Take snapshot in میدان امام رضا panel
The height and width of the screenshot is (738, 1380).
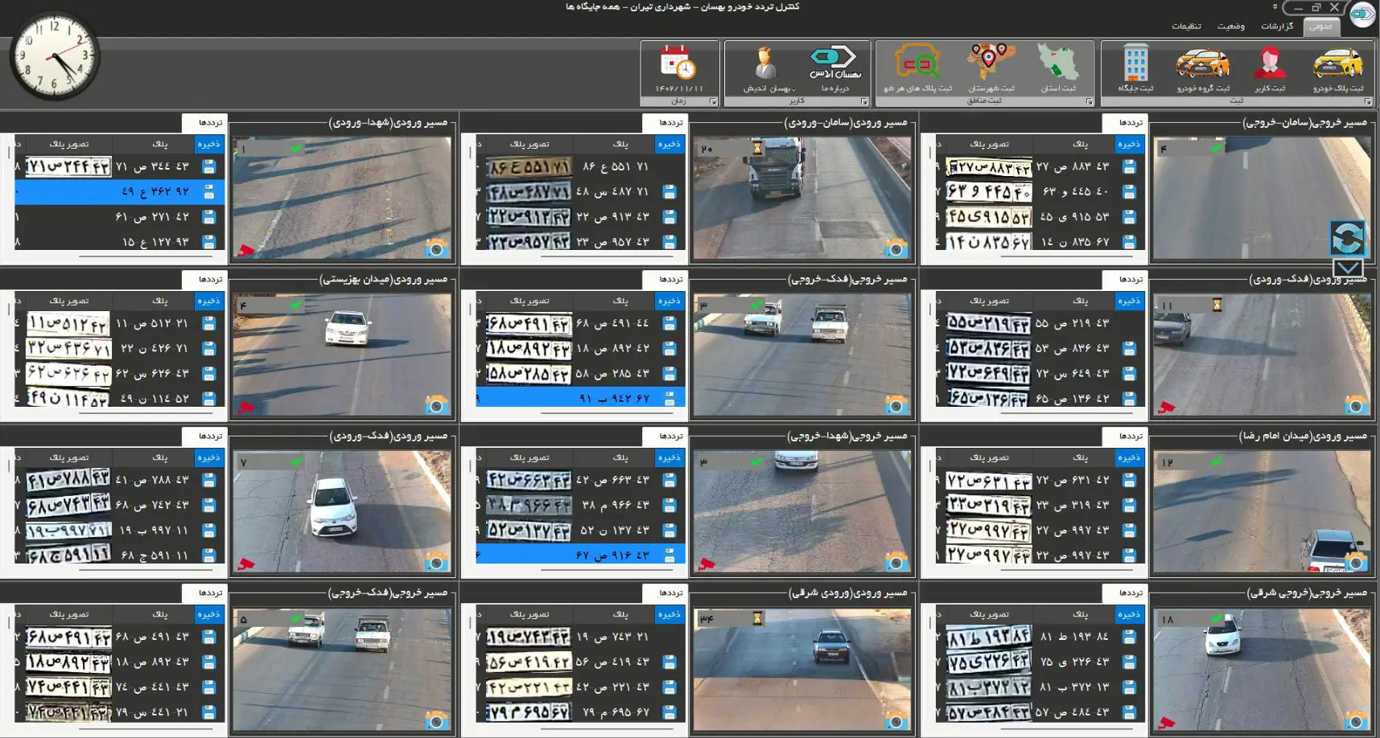1356,561
